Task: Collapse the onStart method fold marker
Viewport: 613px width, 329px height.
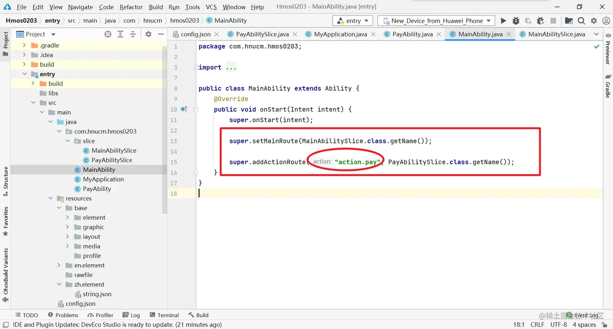Action: (196, 109)
